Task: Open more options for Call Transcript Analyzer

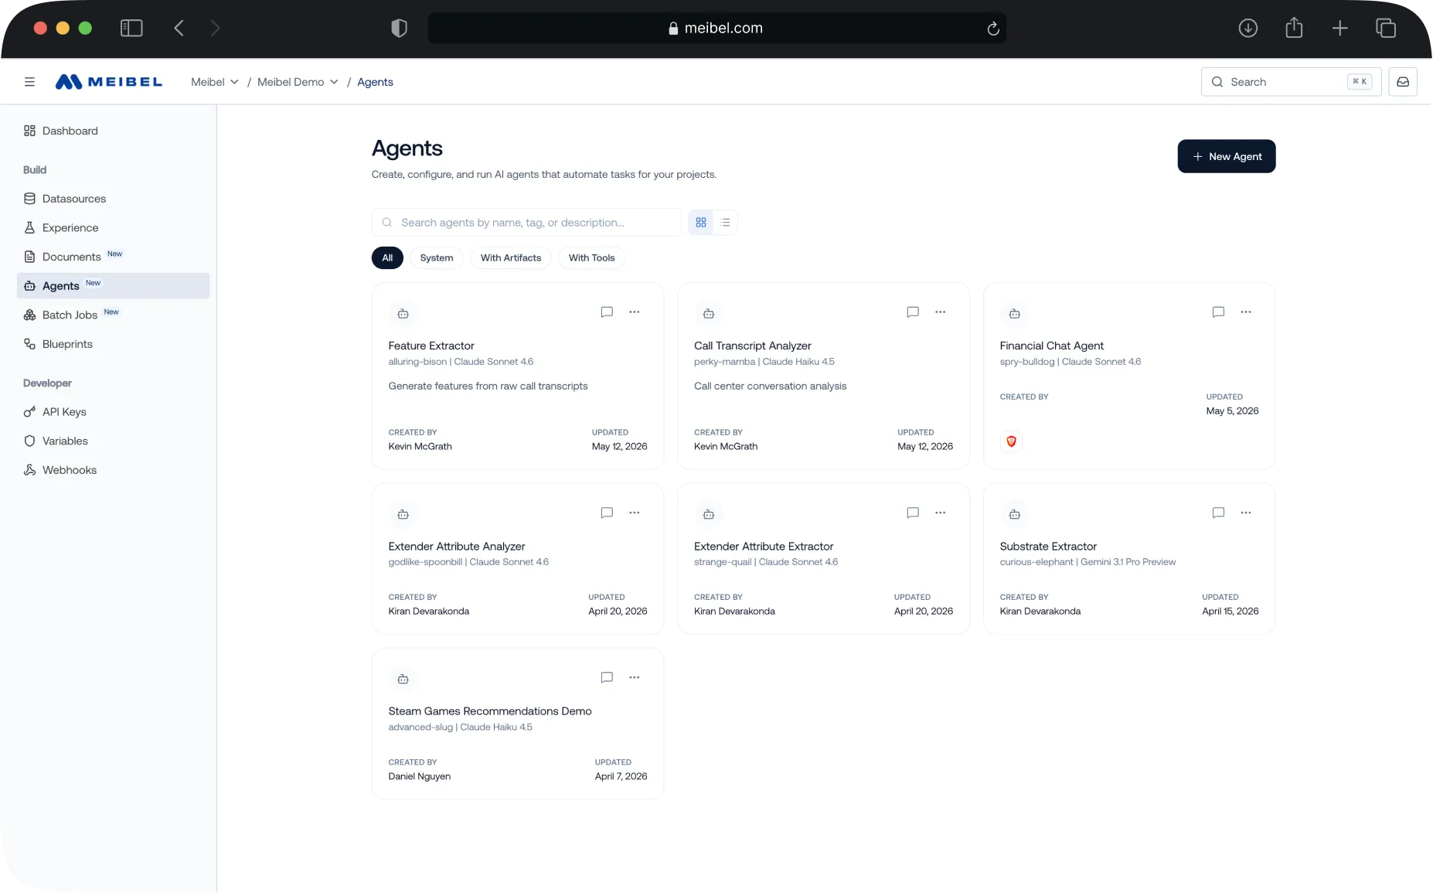Action: [x=941, y=312]
